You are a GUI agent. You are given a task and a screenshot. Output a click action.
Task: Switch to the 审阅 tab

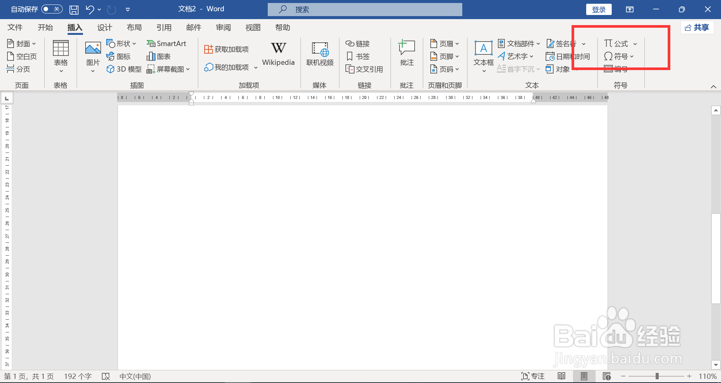pyautogui.click(x=223, y=27)
